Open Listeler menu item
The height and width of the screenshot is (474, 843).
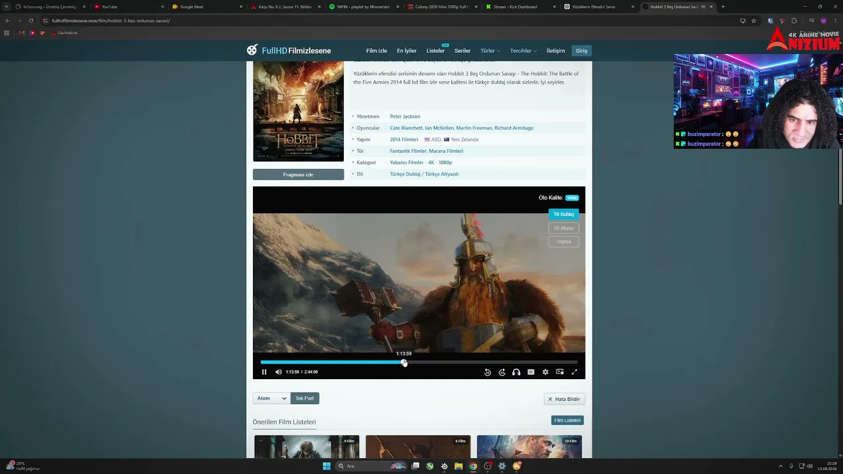point(435,51)
